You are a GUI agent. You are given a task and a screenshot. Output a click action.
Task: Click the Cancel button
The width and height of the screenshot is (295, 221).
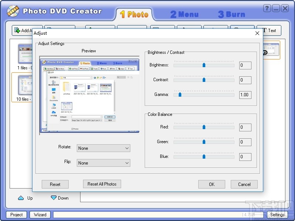[x=244, y=184]
